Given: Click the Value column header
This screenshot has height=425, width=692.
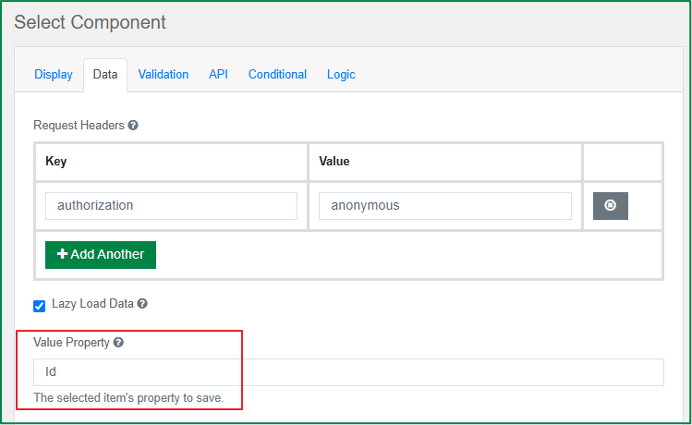Looking at the screenshot, I should tap(334, 161).
